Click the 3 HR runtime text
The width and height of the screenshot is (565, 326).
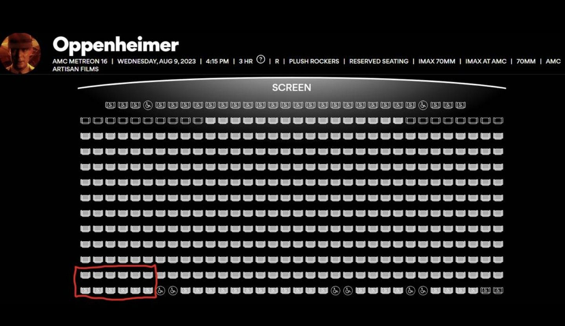246,61
